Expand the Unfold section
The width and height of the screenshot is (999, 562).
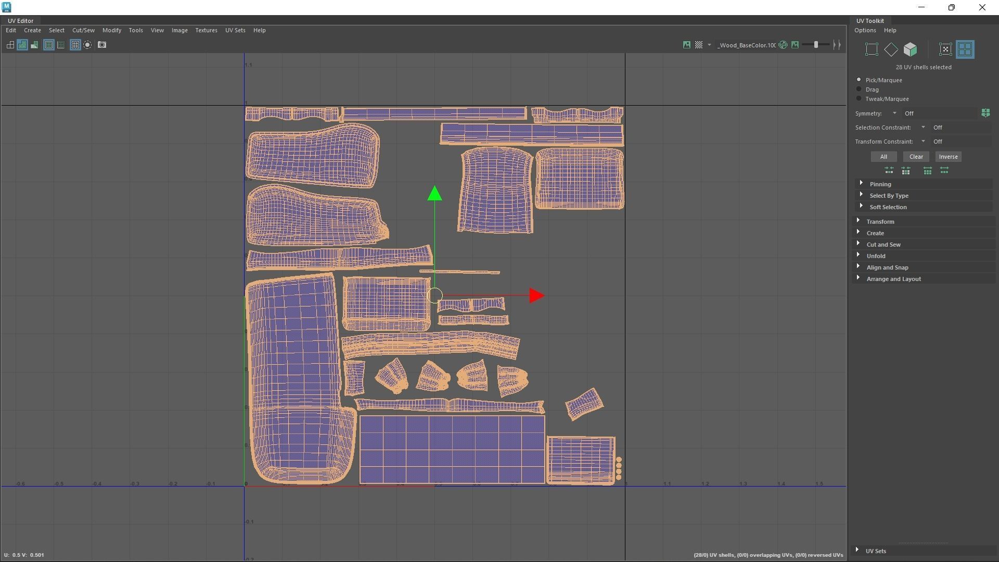[x=876, y=256]
